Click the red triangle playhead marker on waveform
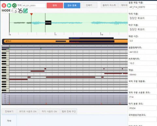 31,14
